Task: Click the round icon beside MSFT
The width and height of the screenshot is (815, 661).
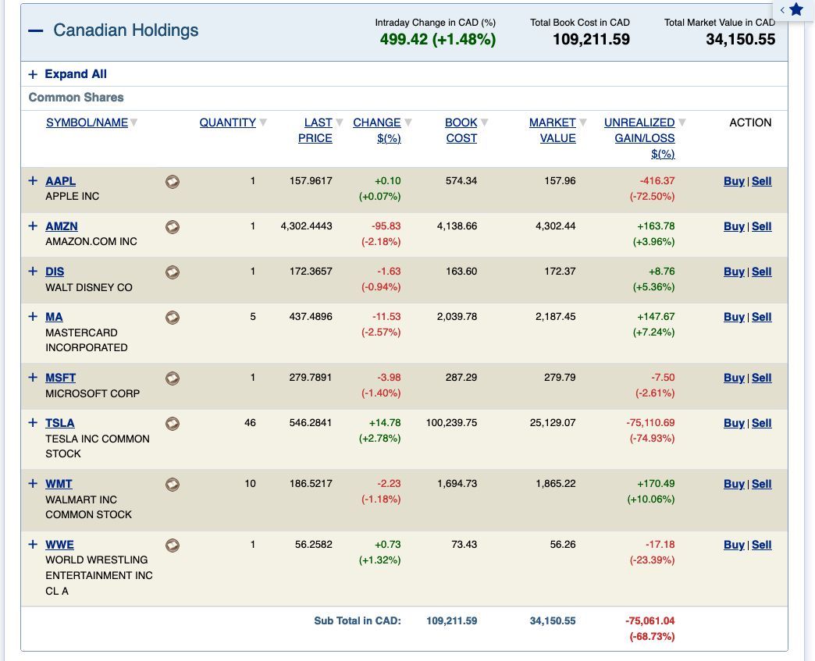Action: [173, 378]
